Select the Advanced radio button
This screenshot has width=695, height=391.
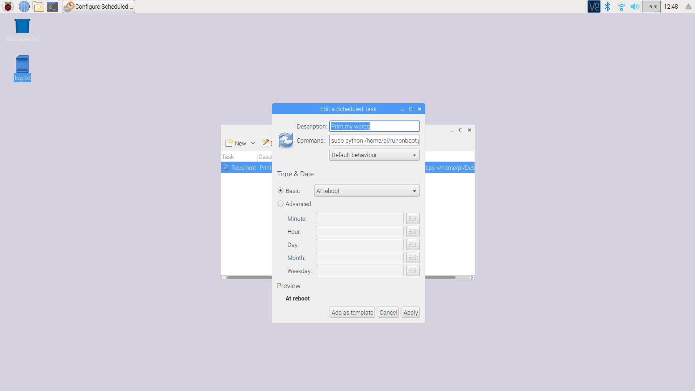click(281, 204)
